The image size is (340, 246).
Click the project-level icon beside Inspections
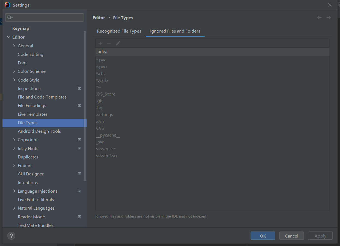pyautogui.click(x=79, y=88)
